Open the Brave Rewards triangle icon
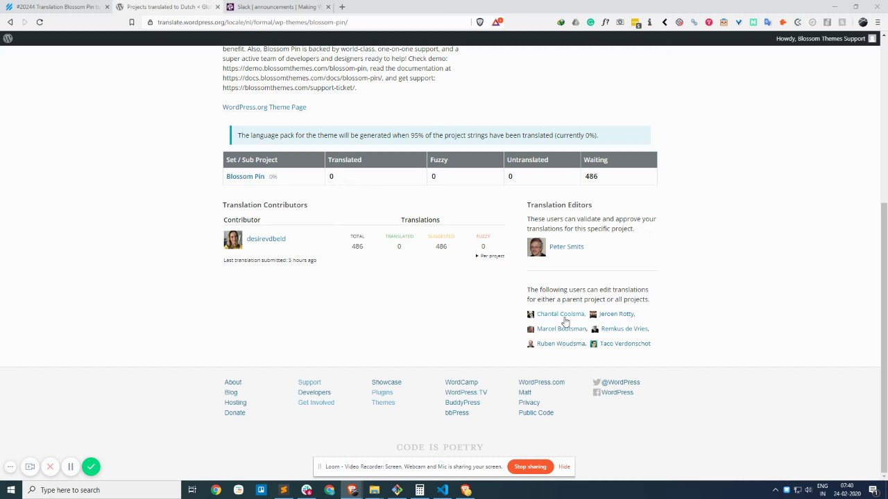 (x=496, y=22)
